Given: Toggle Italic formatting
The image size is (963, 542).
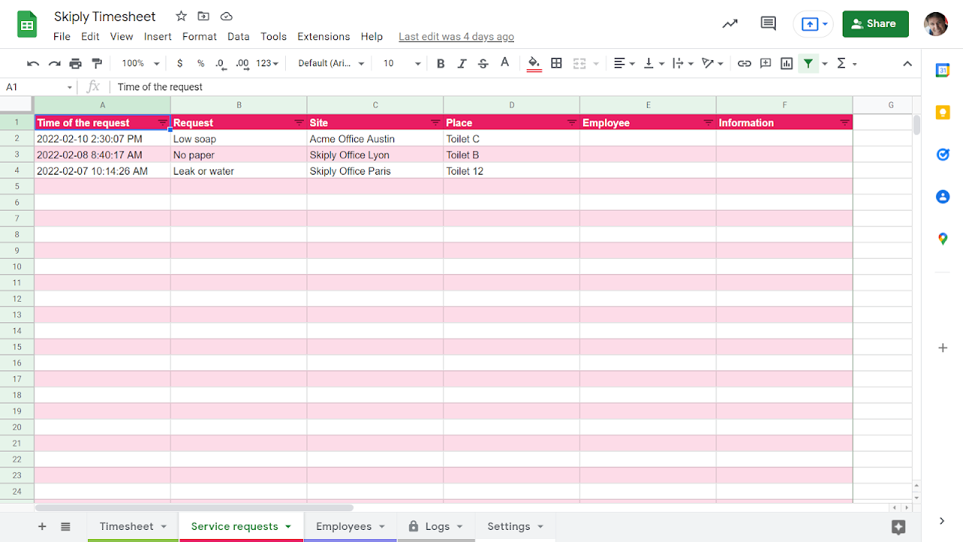Looking at the screenshot, I should (x=462, y=63).
